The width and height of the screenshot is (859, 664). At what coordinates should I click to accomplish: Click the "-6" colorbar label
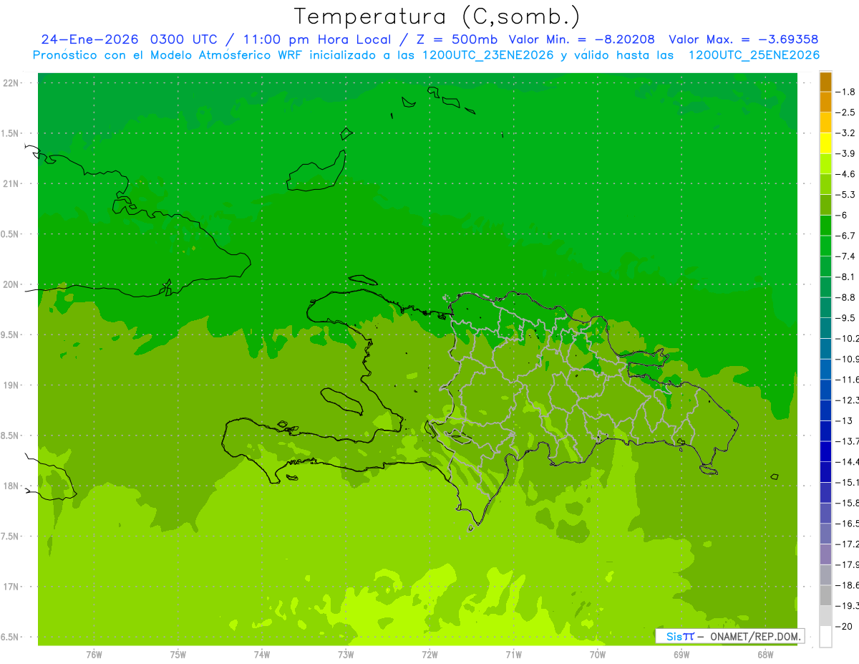tap(843, 215)
